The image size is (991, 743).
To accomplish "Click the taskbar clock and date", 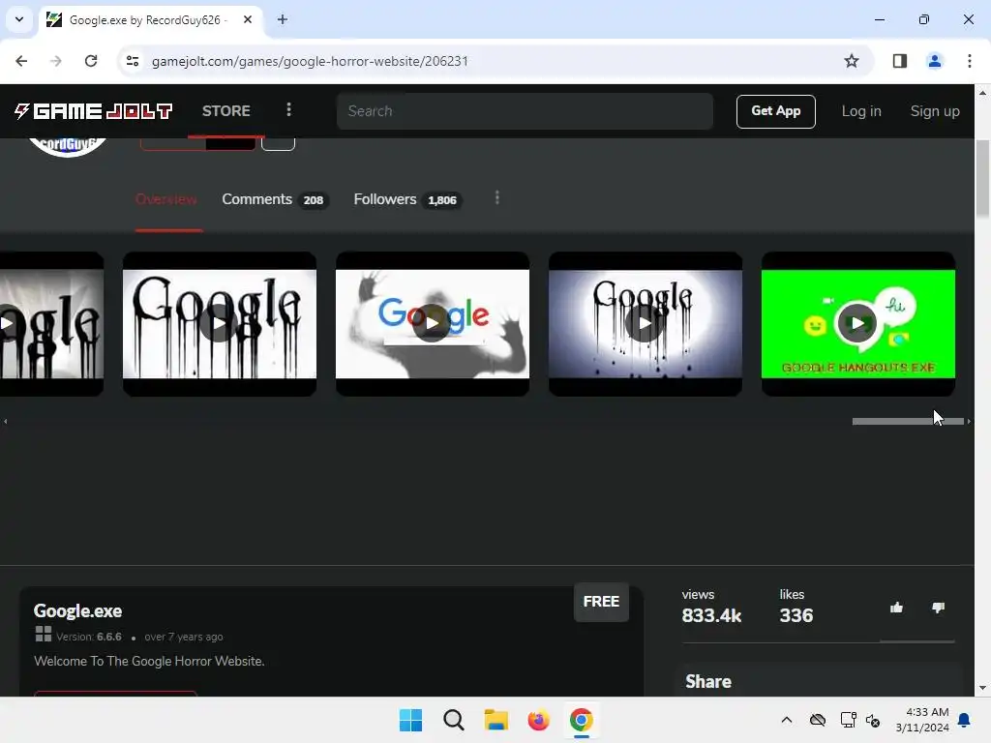I will click(922, 720).
